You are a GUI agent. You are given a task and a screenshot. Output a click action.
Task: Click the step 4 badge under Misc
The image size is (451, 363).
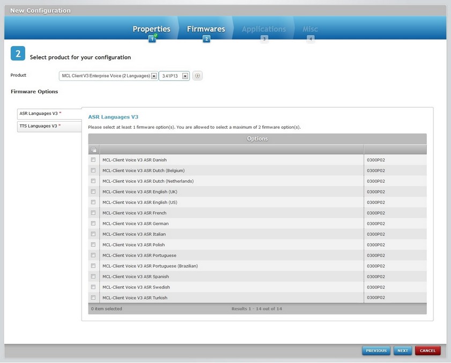[310, 39]
